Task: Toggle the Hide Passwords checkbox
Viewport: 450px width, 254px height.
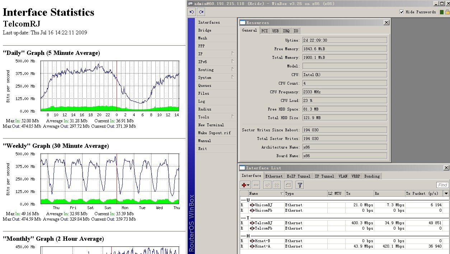Action: click(402, 12)
